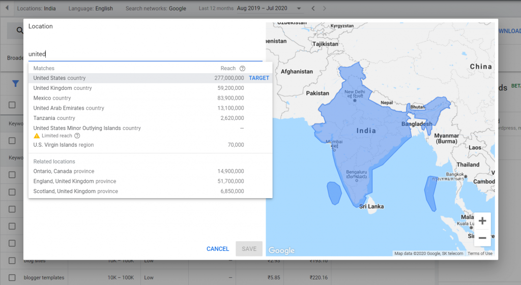Image resolution: width=521 pixels, height=285 pixels.
Task: Click the India label on the map
Action: tap(366, 131)
